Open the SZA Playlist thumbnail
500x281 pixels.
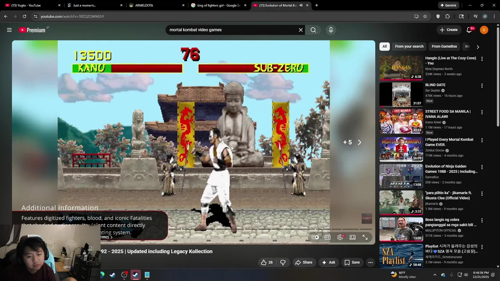click(401, 256)
